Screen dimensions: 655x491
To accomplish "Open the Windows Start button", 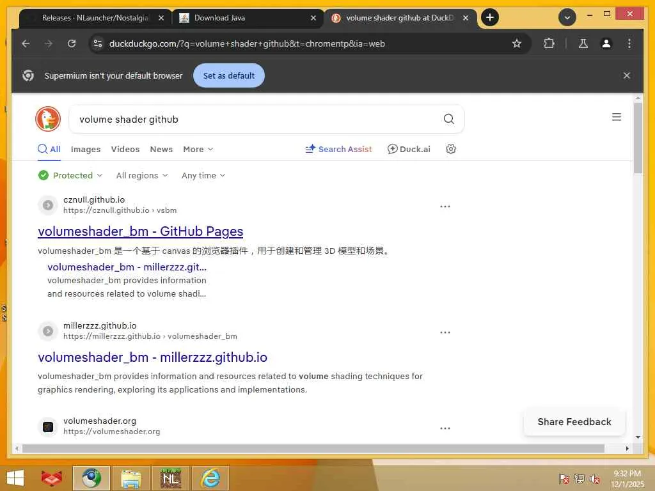I will pos(15,478).
